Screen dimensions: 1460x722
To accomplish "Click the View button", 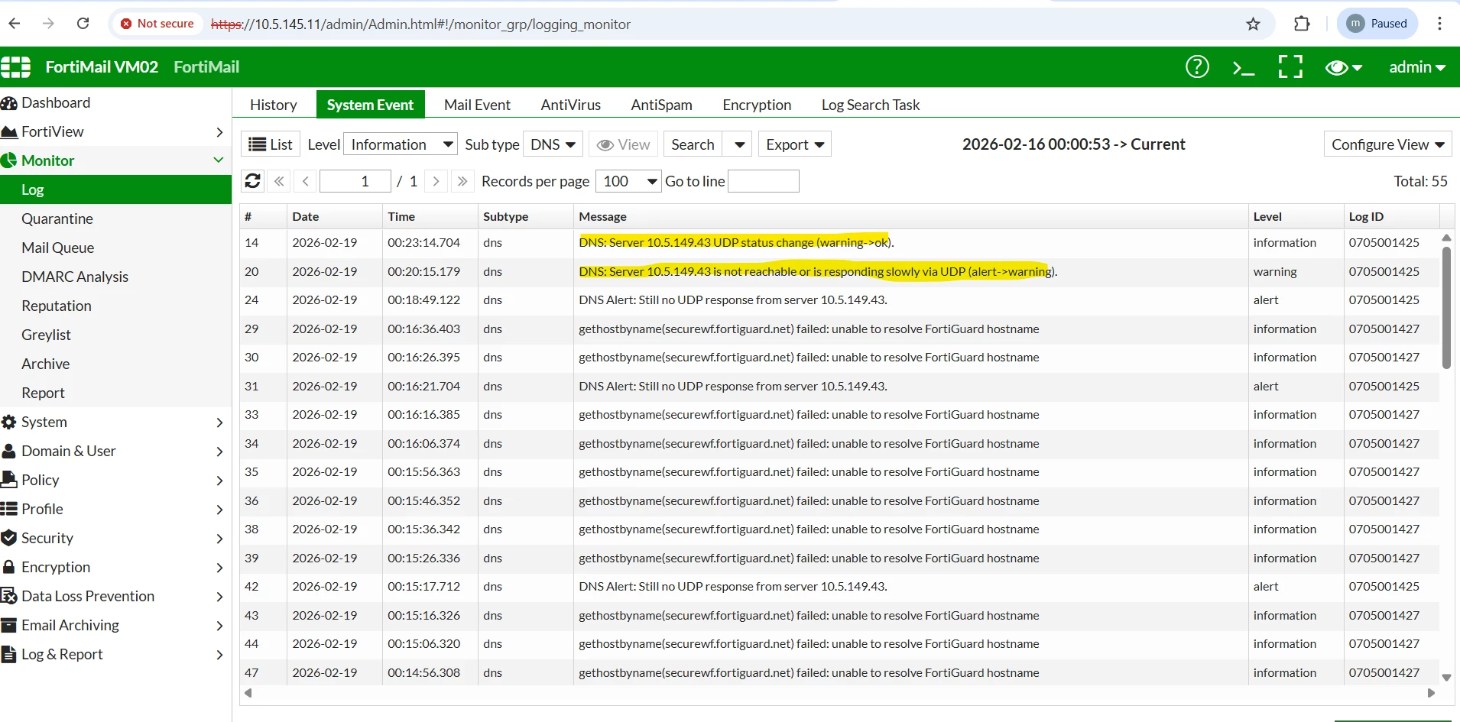I will (x=623, y=144).
